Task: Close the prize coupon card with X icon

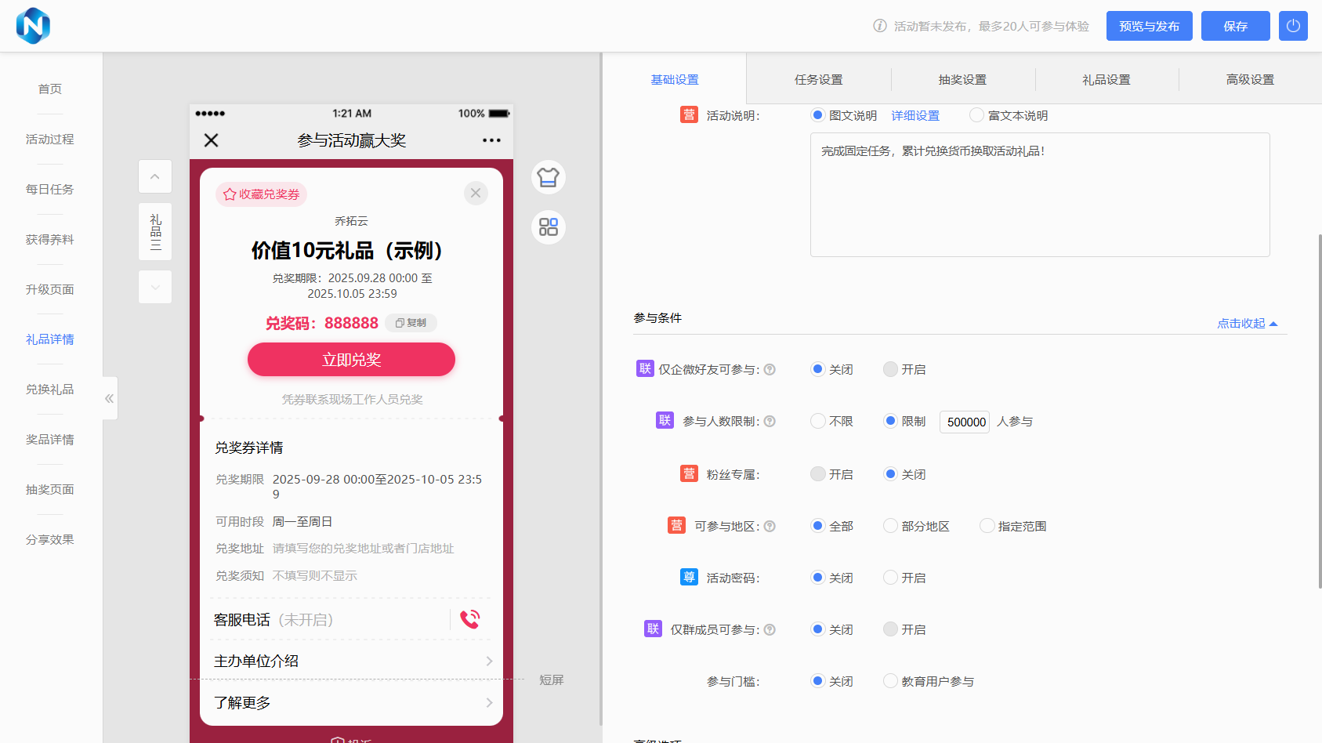Action: pyautogui.click(x=476, y=193)
